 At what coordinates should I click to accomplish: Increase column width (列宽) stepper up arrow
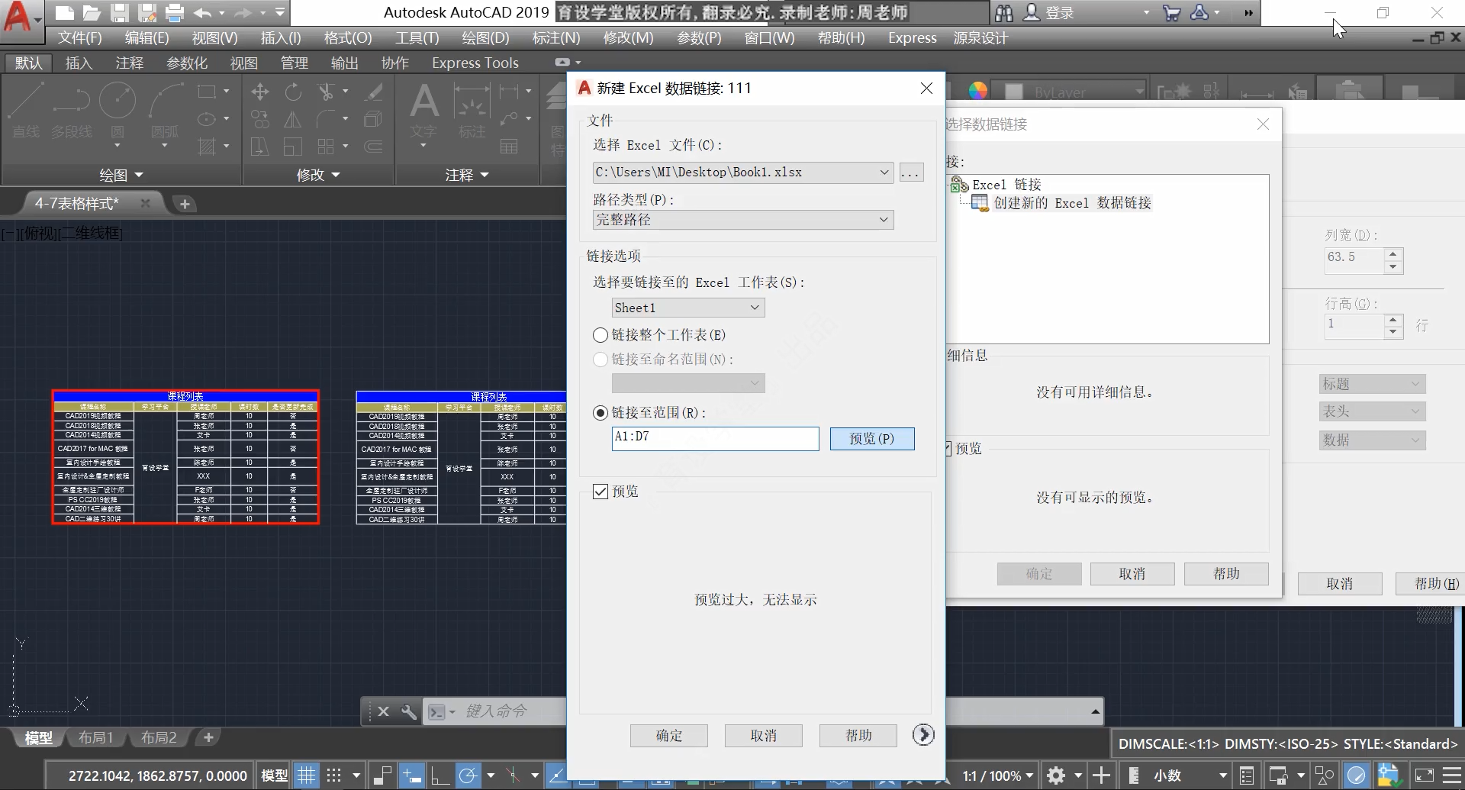click(1393, 253)
